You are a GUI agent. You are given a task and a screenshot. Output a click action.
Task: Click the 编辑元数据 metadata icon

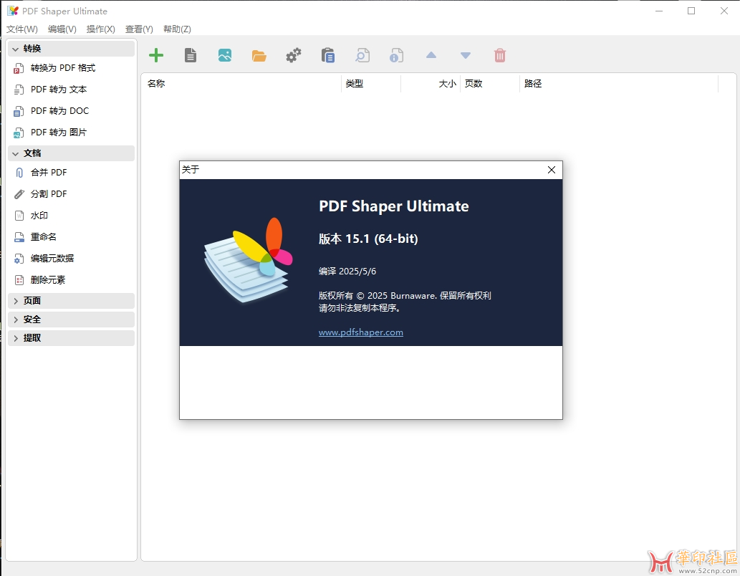coord(19,259)
